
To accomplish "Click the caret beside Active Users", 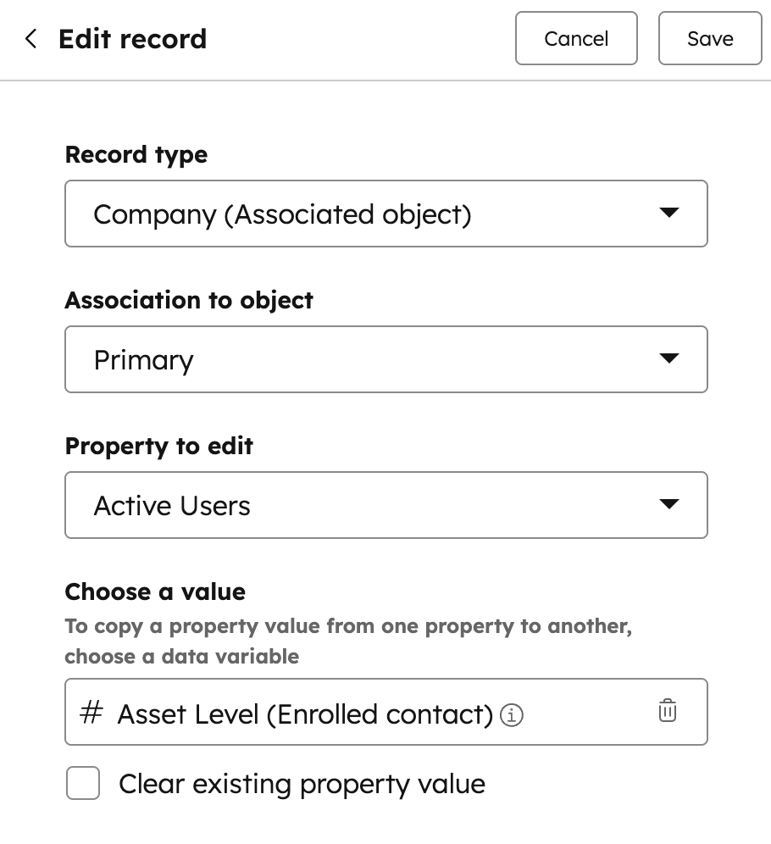I will pos(669,505).
